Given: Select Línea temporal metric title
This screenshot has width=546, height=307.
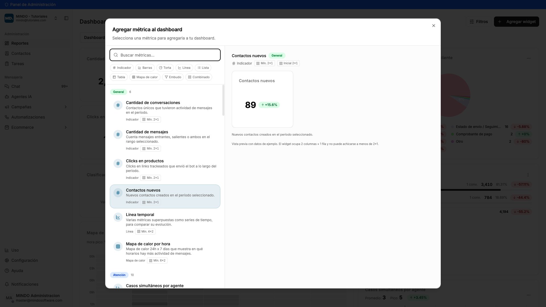Looking at the screenshot, I should coord(140,215).
